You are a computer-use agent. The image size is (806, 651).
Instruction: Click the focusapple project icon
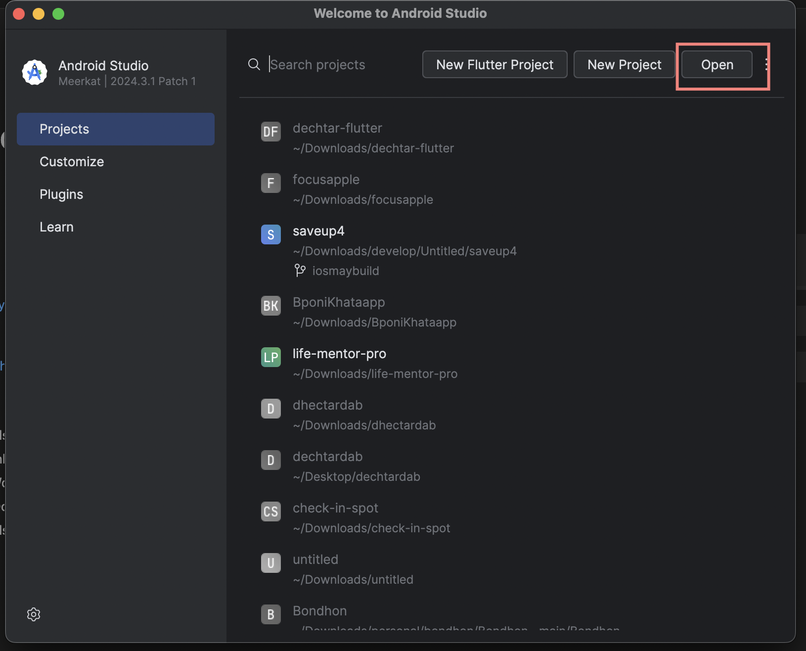[x=271, y=183]
